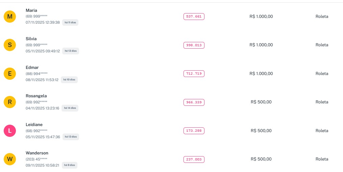Click the 173.288 code badge

point(194,131)
